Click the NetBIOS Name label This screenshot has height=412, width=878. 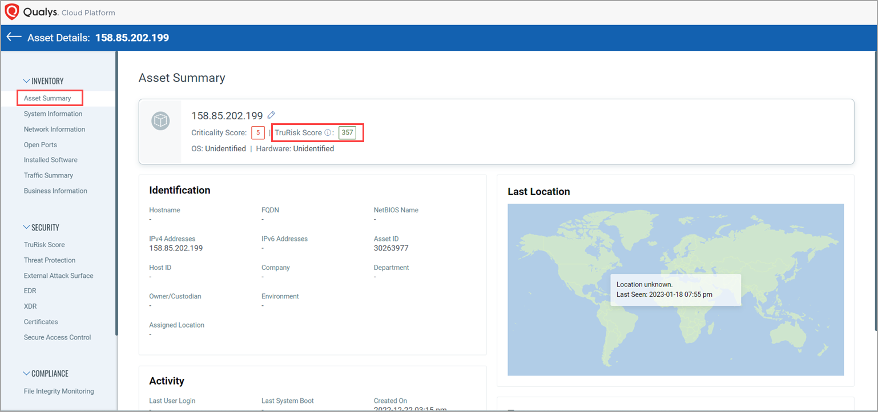tap(396, 210)
